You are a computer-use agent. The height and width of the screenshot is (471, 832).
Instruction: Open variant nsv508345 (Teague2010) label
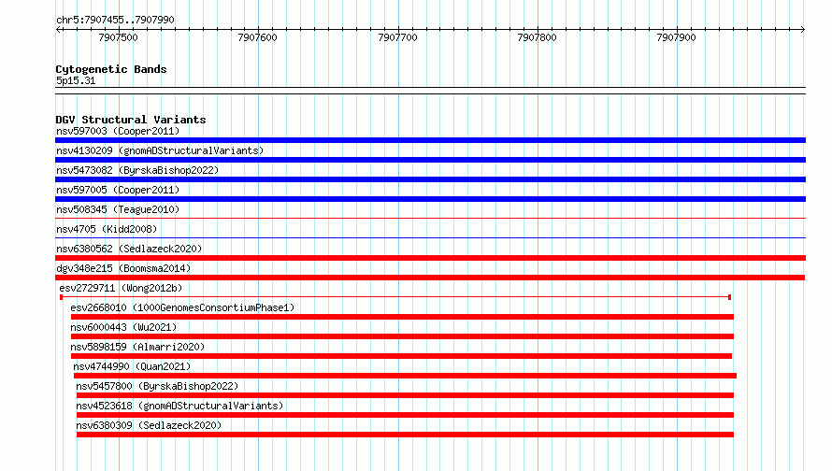(x=118, y=209)
